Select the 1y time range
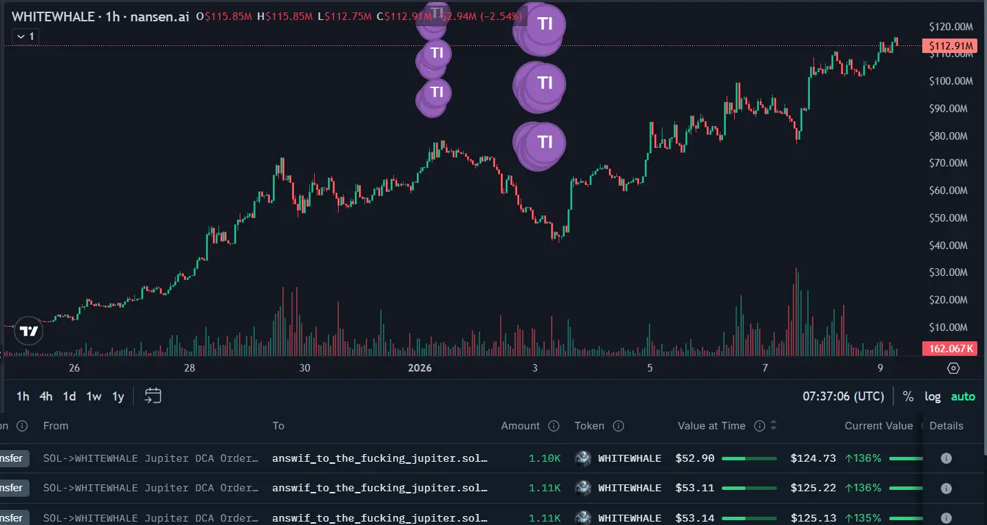This screenshot has height=525, width=987. pos(118,396)
